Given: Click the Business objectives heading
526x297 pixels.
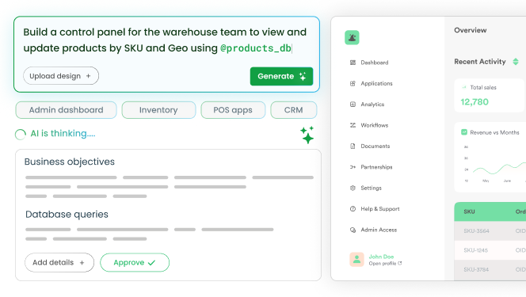Looking at the screenshot, I should point(70,162).
